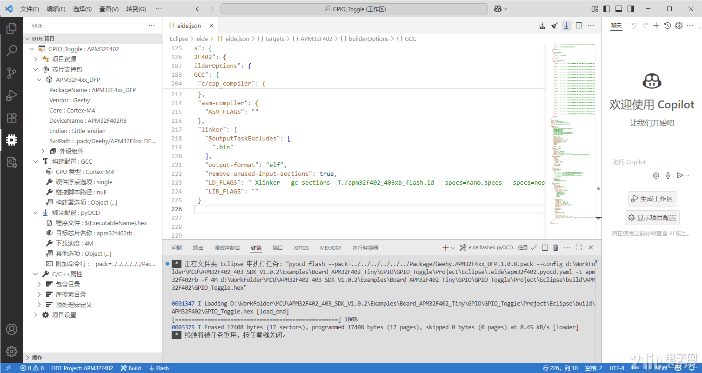This screenshot has width=702, height=373.
Task: Close the eide.json editor tab
Action: (211, 26)
